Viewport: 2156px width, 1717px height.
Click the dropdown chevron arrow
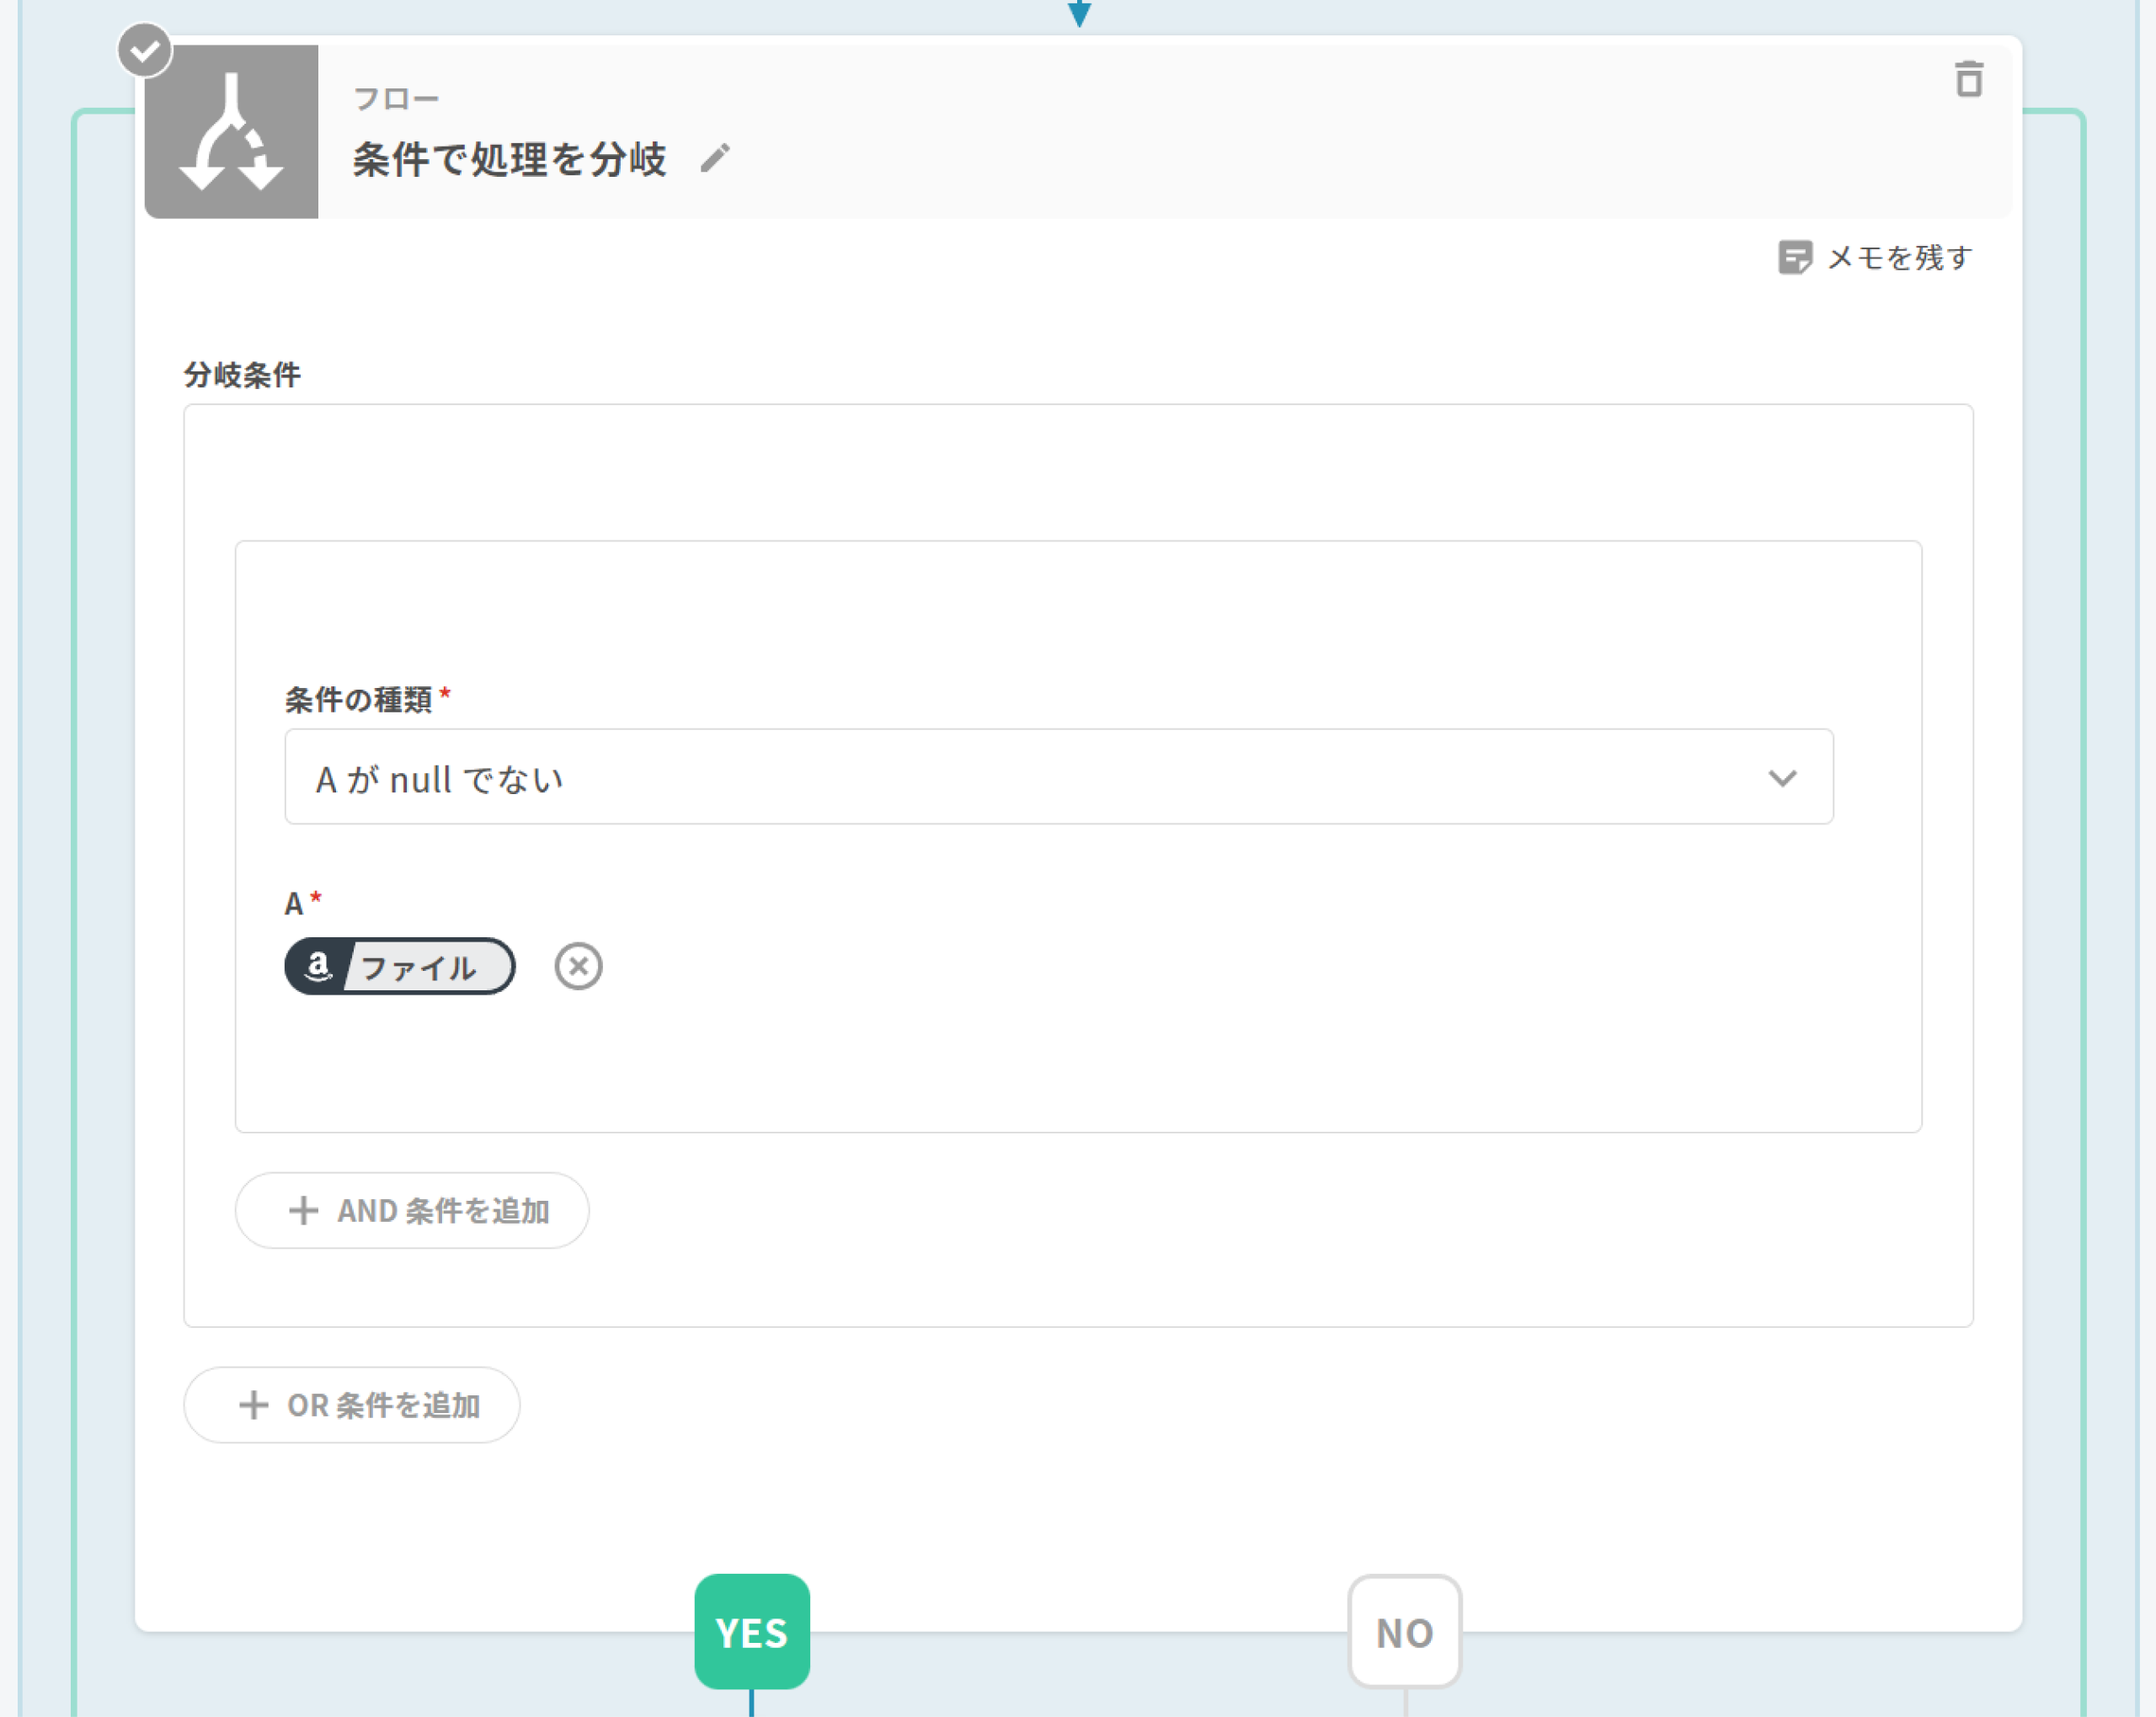(1782, 778)
